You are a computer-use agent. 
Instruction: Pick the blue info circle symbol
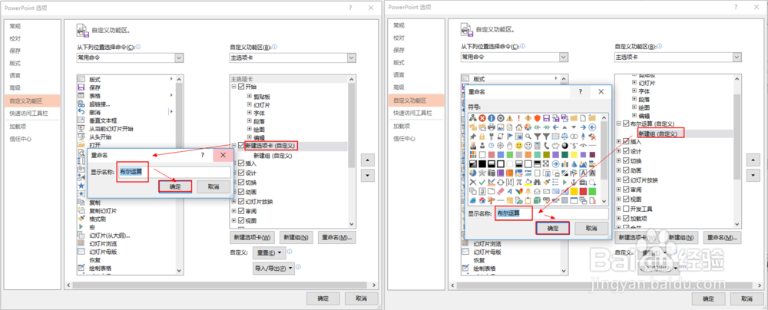point(492,118)
